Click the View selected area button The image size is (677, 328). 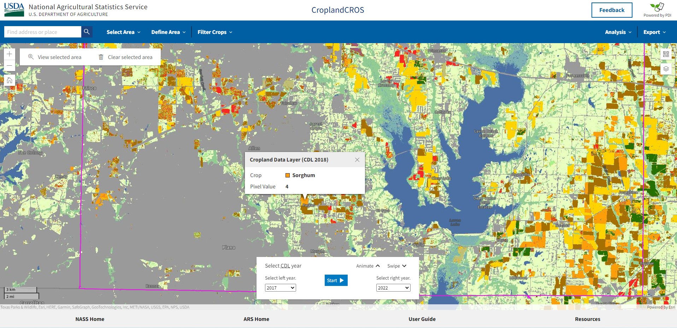pyautogui.click(x=55, y=57)
